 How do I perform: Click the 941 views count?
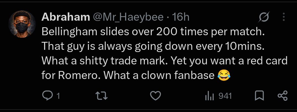point(225,96)
